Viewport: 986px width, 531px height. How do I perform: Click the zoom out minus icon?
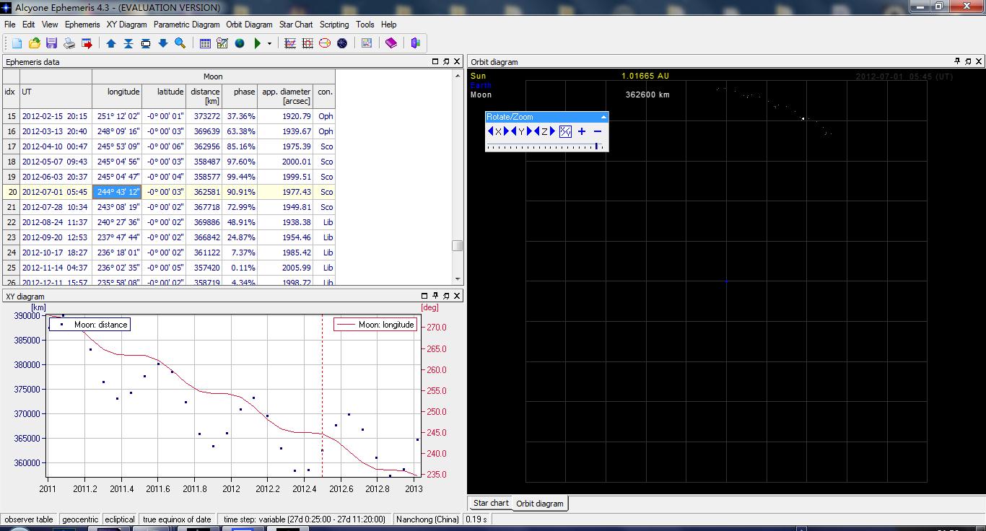pyautogui.click(x=598, y=131)
